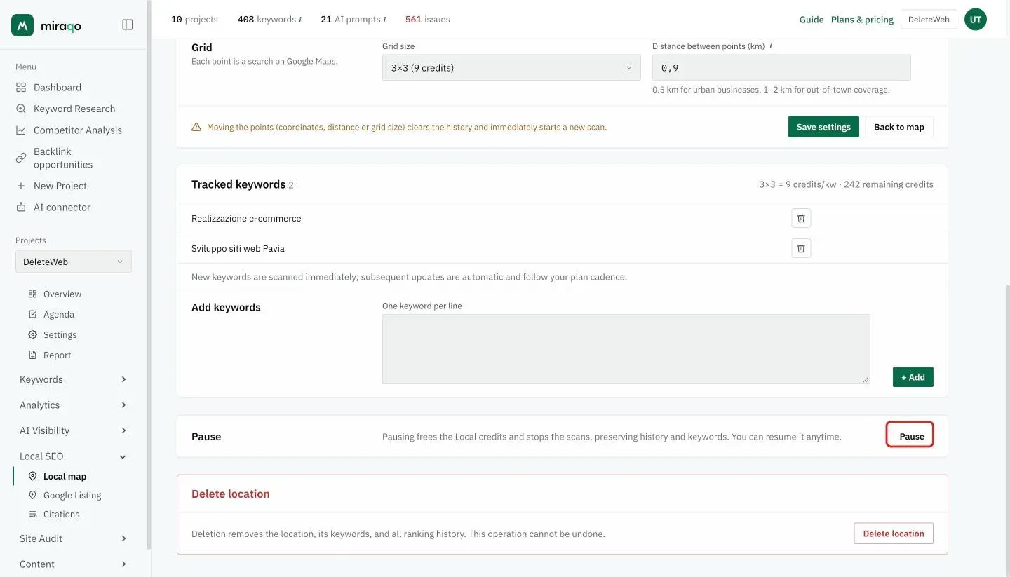Open the Guide link

pos(812,20)
